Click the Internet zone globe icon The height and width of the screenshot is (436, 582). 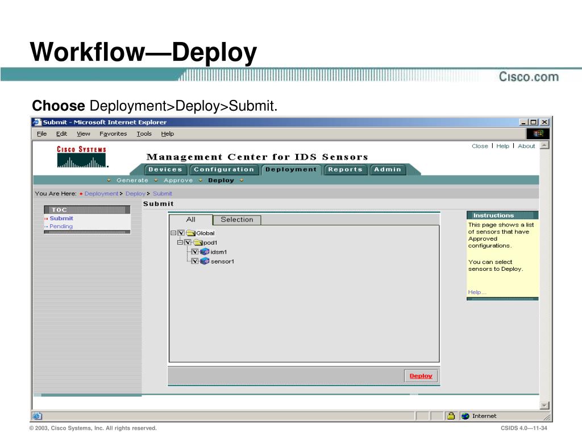(x=465, y=416)
